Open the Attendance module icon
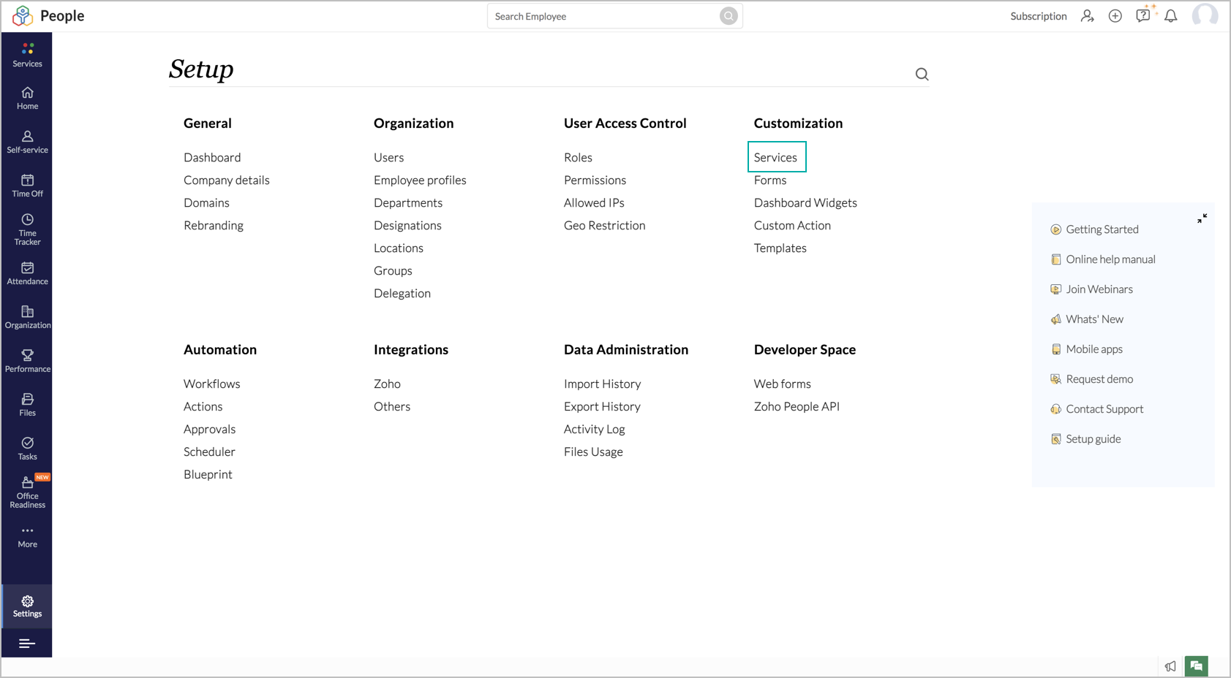Screen dimensions: 1231x678 tap(27, 273)
